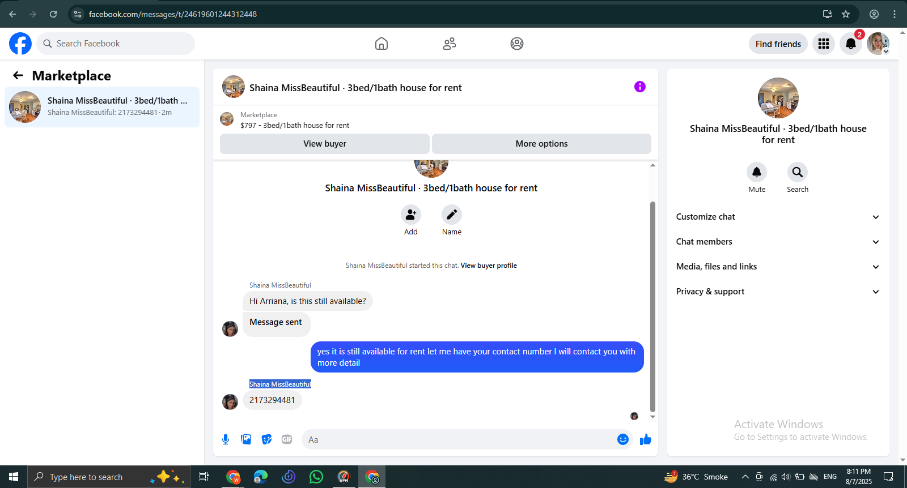Screen dimensions: 907x488
Task: Edit chat name with pencil icon
Action: point(452,215)
